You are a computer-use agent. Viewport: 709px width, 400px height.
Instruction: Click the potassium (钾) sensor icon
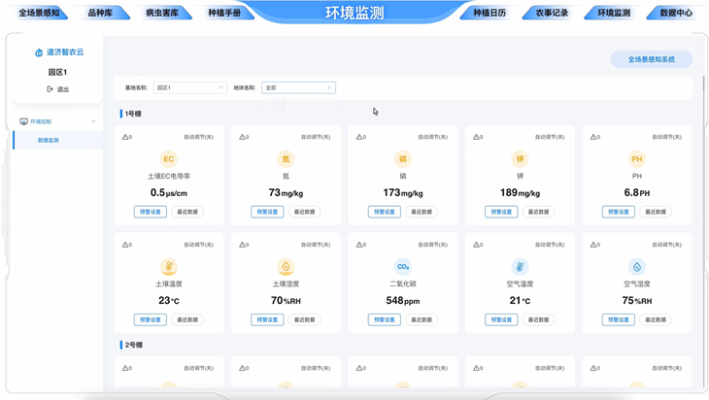[520, 159]
